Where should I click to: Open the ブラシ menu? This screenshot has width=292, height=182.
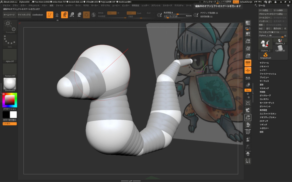15,5
